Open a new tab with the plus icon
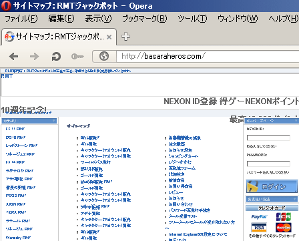This screenshot has height=241, width=299. pyautogui.click(x=125, y=36)
